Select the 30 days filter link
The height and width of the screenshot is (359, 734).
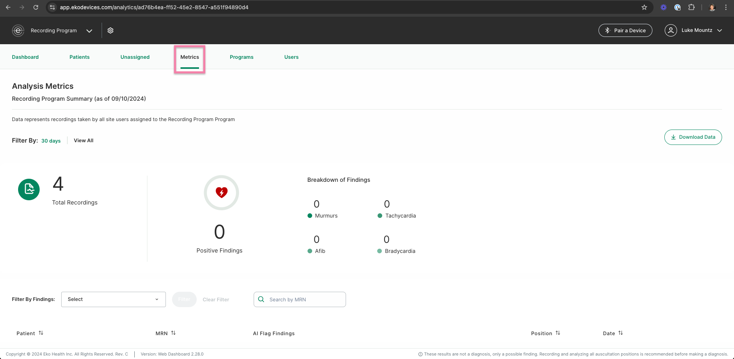coord(51,141)
